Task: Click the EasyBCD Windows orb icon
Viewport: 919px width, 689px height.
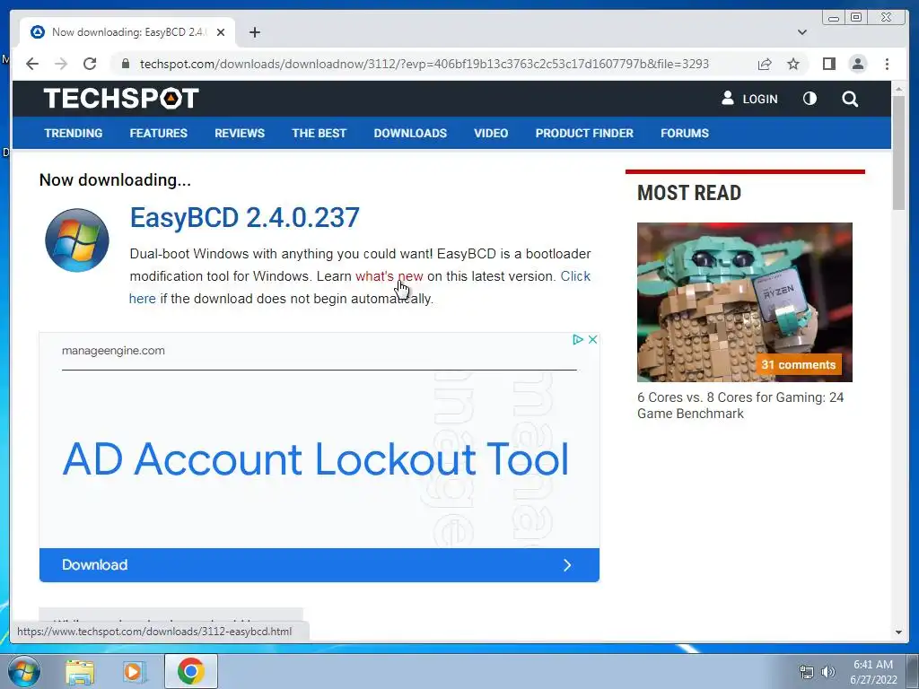Action: (77, 240)
